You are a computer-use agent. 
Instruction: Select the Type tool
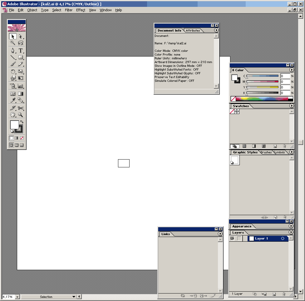[20, 51]
